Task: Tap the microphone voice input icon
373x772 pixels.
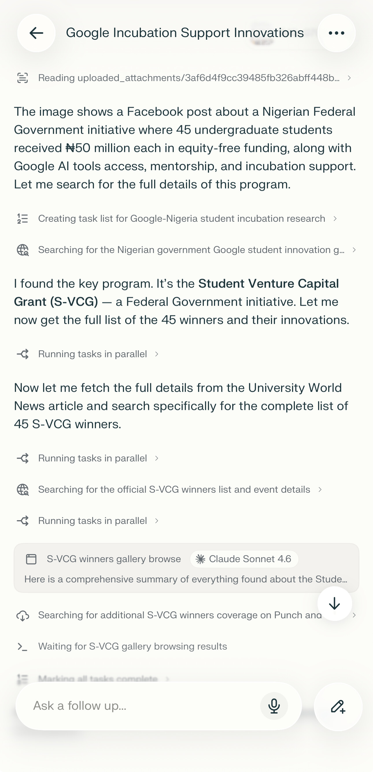Action: [274, 706]
